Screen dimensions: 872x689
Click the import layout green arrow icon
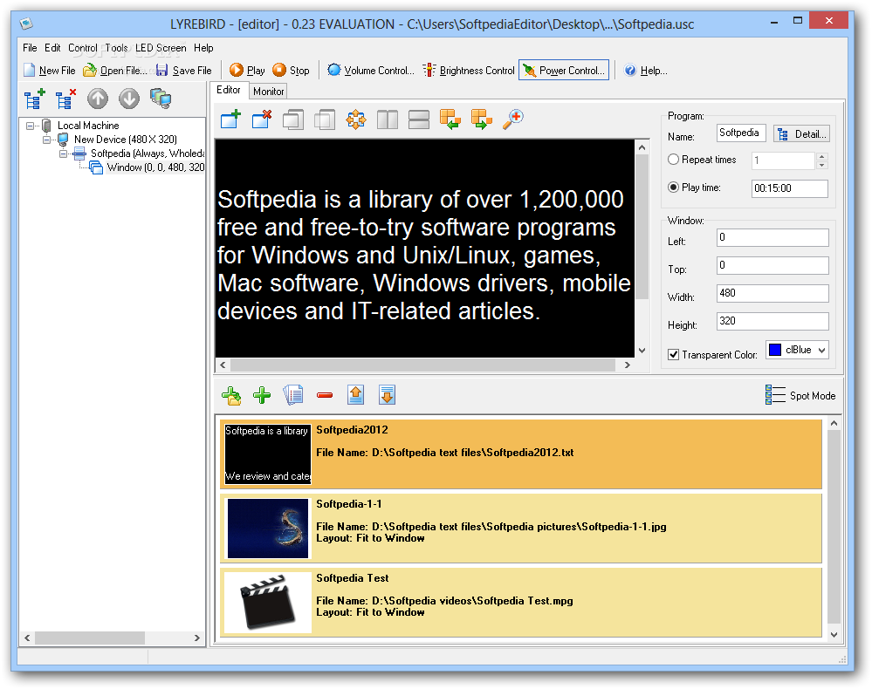click(450, 119)
